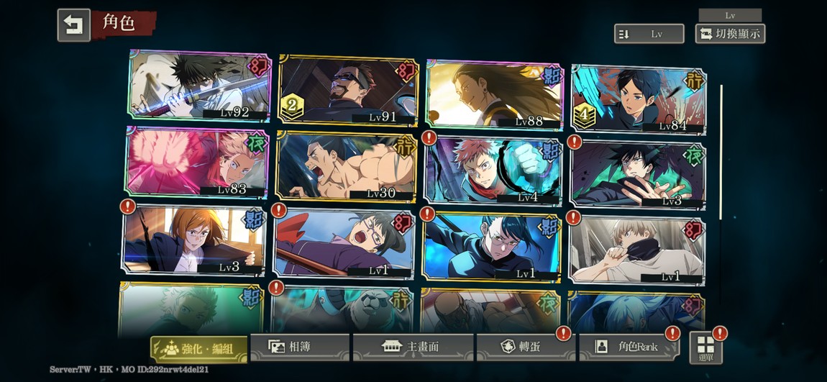Go back using the return arrow icon

(x=74, y=24)
